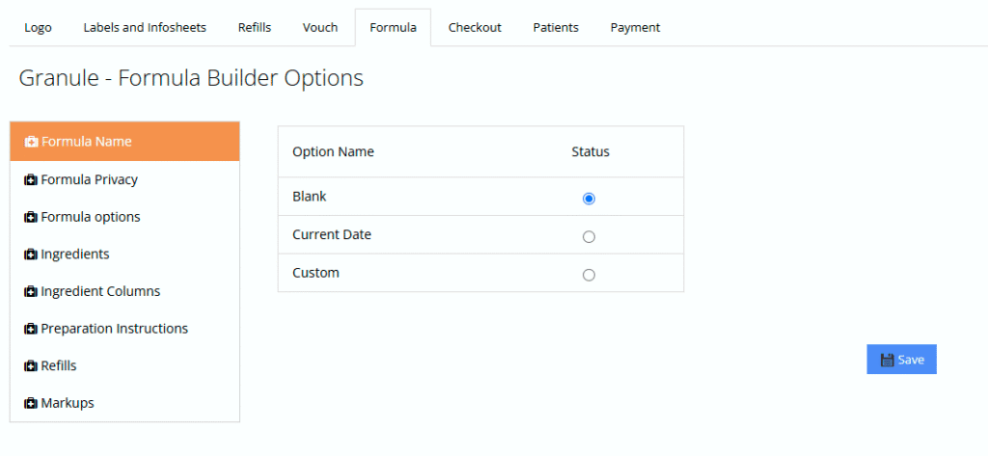Click the medkit icon beside Ingredients

30,255
